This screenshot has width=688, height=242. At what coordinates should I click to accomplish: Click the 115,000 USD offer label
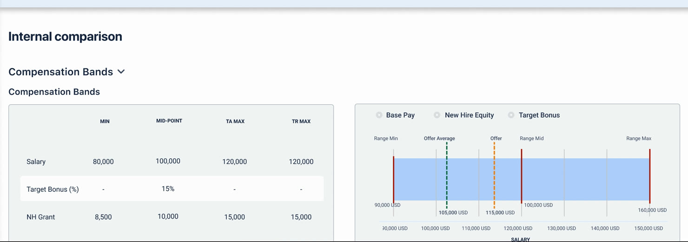point(500,213)
